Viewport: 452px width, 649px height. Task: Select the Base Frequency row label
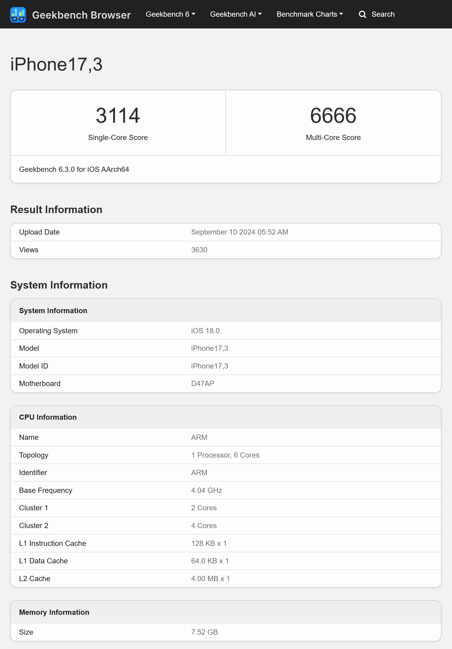[45, 490]
